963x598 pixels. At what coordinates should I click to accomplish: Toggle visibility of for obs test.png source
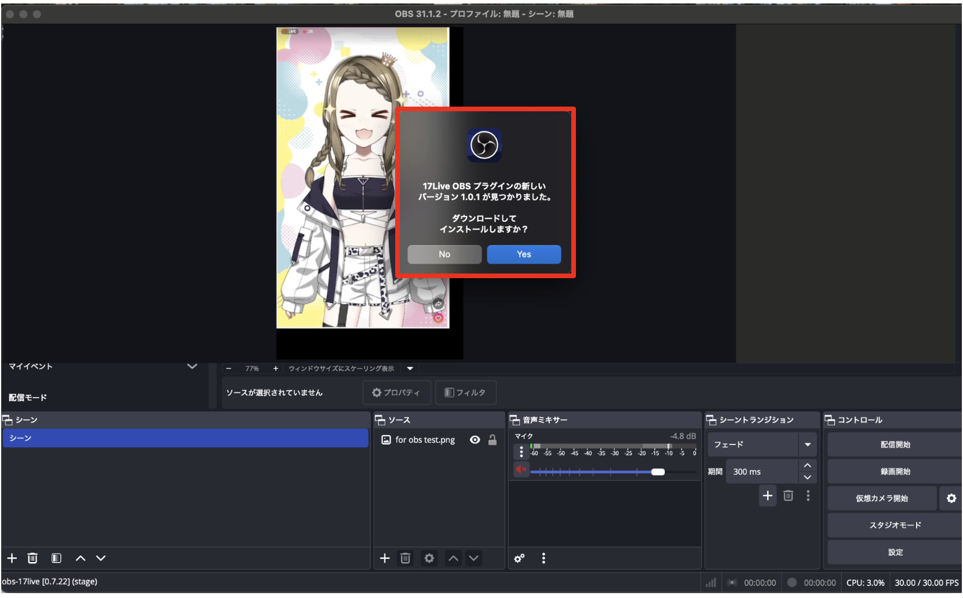pos(475,440)
